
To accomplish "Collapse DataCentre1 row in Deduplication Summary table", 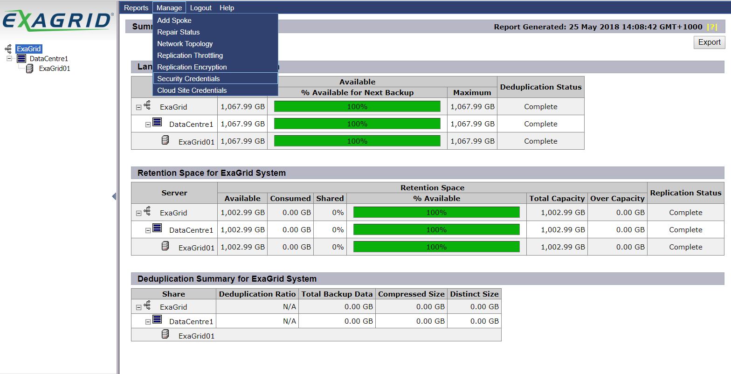I will [x=148, y=322].
